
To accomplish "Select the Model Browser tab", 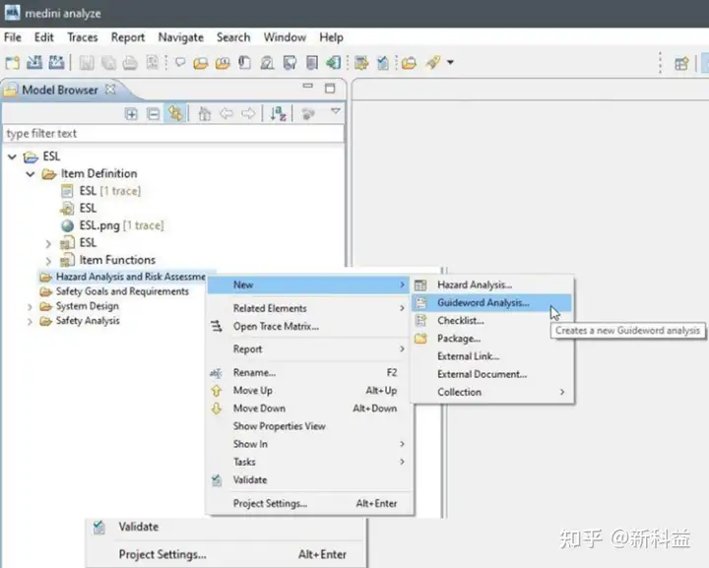I will [60, 90].
